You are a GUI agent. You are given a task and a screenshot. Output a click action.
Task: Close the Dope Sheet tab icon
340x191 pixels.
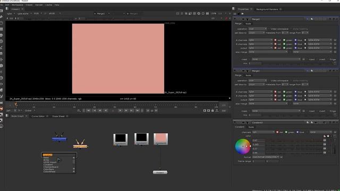click(67, 116)
